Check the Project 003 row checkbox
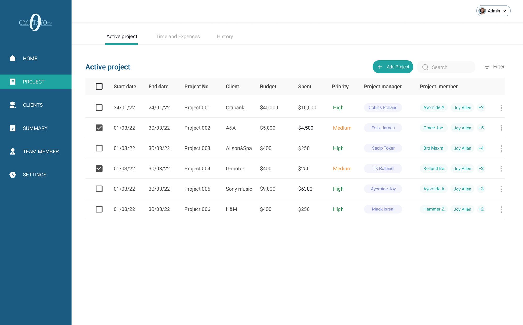This screenshot has width=523, height=325. point(99,148)
